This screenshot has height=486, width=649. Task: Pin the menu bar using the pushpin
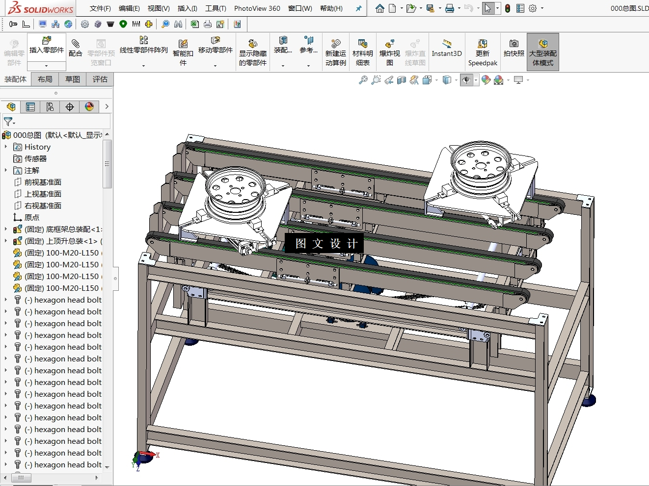tap(358, 8)
